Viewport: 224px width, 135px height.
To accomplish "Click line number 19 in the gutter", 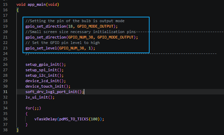I will click(5, 26).
